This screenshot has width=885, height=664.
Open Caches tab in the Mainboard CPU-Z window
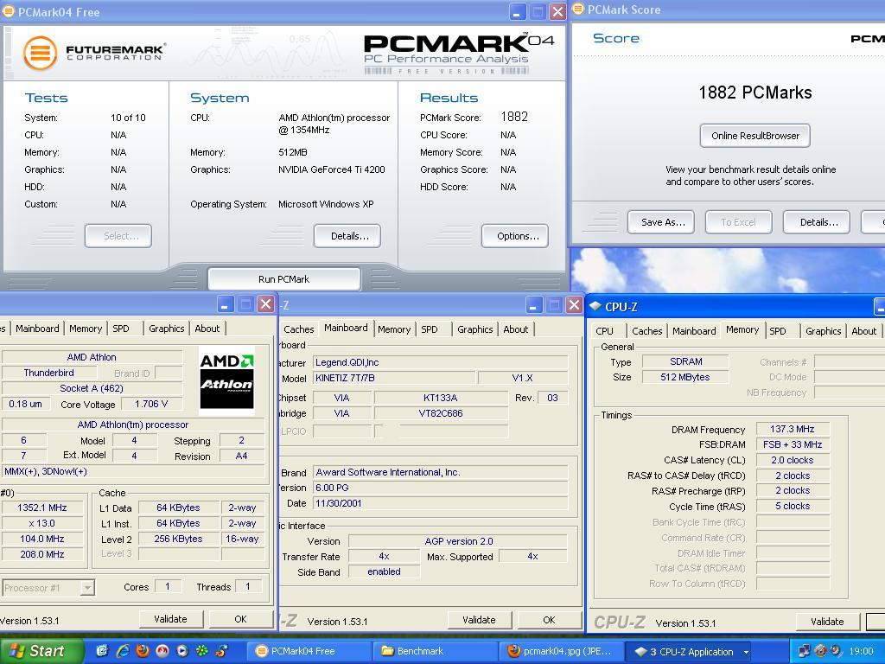click(x=298, y=329)
